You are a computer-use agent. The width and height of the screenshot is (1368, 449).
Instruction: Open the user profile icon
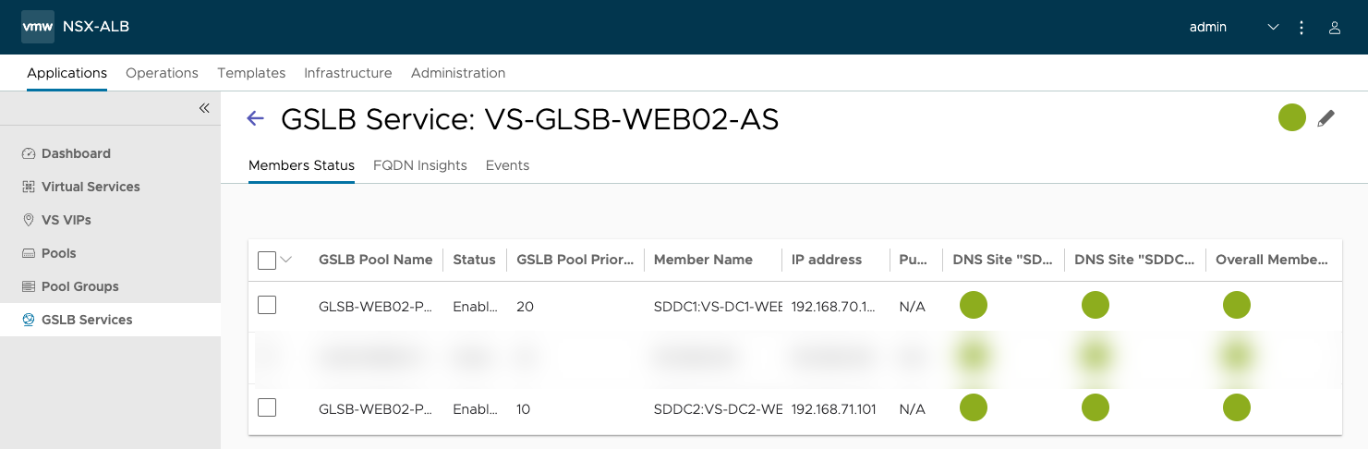pos(1335,28)
